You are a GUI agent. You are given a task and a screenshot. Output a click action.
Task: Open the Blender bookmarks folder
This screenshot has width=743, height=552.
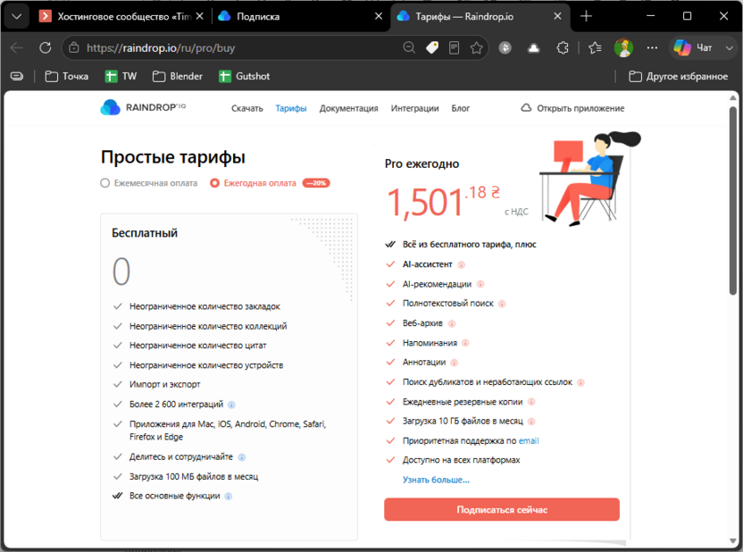[178, 76]
